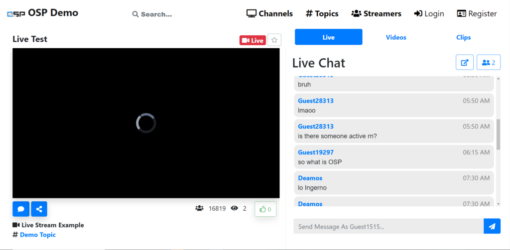Click the video player loading area
510x250 pixels.
point(146,123)
